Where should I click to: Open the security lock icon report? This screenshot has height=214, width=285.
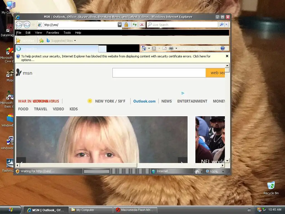pyautogui.click(x=126, y=25)
